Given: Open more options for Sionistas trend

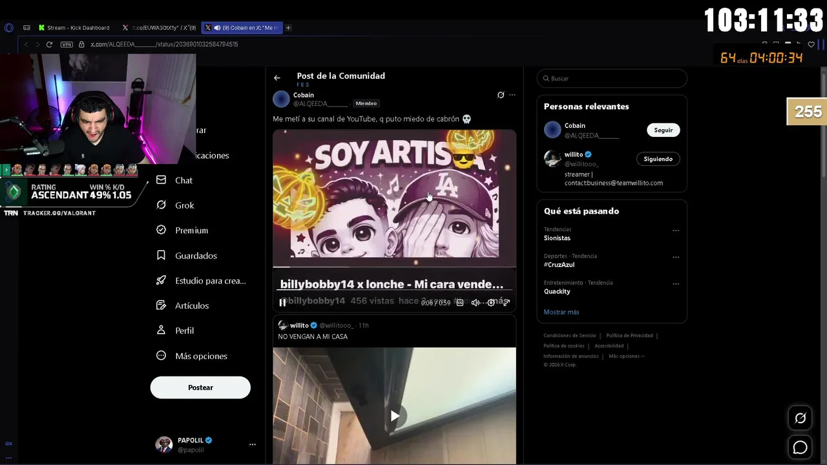Looking at the screenshot, I should [676, 231].
